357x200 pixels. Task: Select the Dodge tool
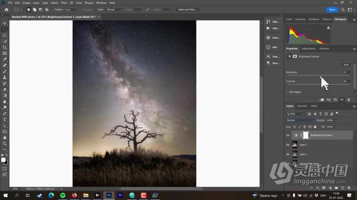(4, 107)
